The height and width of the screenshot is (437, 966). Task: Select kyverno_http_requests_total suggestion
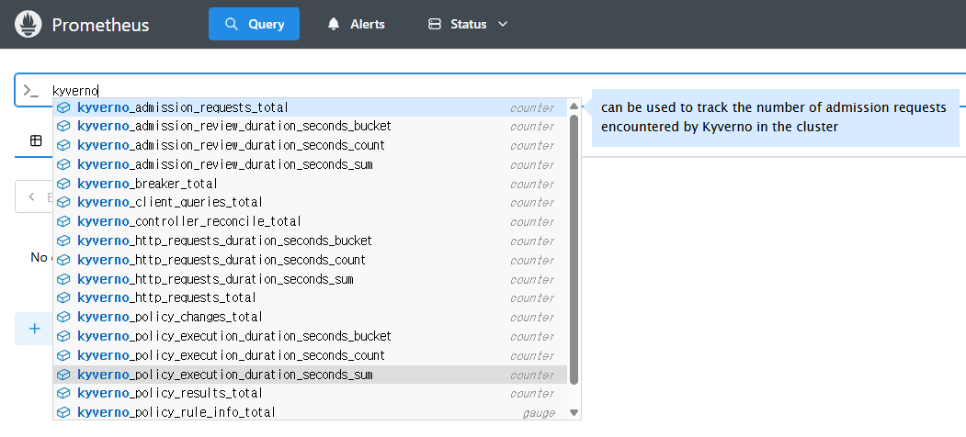pos(310,297)
